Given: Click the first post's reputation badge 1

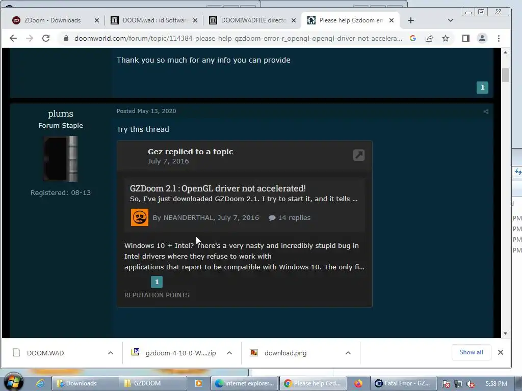Looking at the screenshot, I should [482, 88].
